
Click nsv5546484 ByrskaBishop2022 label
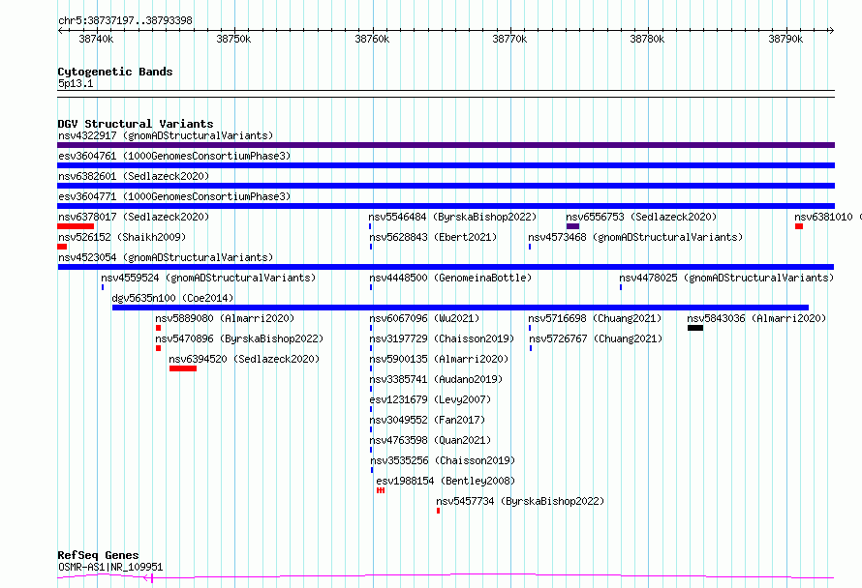[452, 217]
